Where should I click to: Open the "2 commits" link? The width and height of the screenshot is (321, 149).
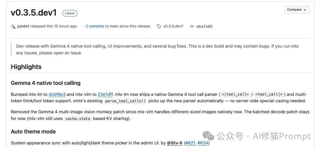(x=95, y=26)
